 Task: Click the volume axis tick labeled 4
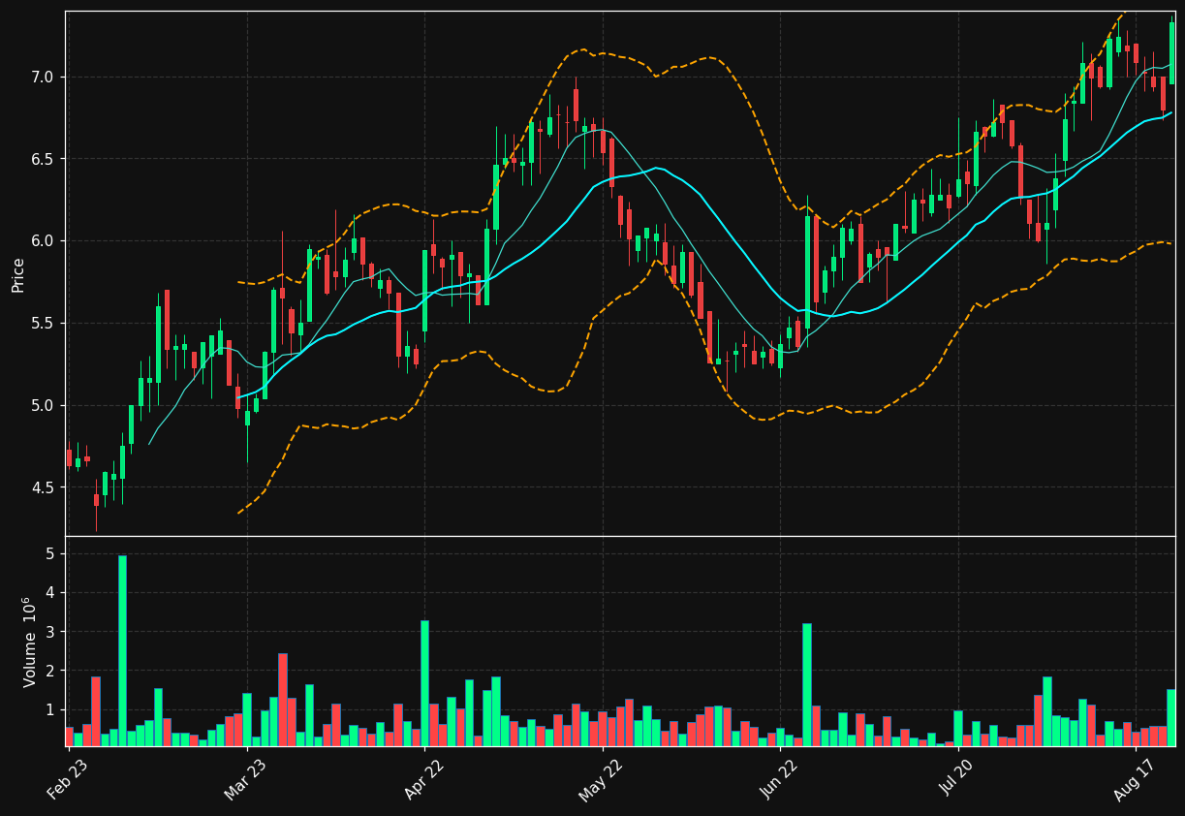pyautogui.click(x=51, y=593)
